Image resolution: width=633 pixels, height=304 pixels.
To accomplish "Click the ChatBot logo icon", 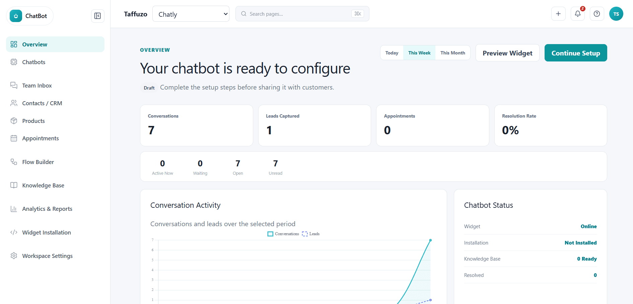I will pos(16,16).
